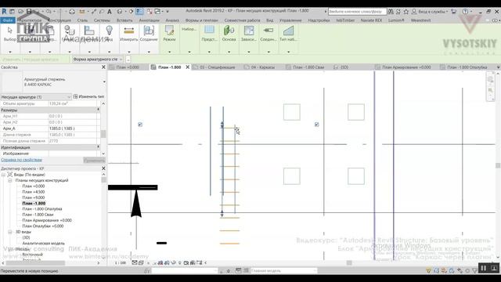Click the Изменить тип button
This screenshot has width=501, height=282.
pos(88,96)
